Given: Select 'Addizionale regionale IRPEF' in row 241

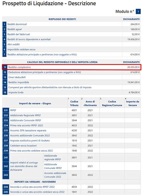Looking at the screenshot, I should point(52,158).
